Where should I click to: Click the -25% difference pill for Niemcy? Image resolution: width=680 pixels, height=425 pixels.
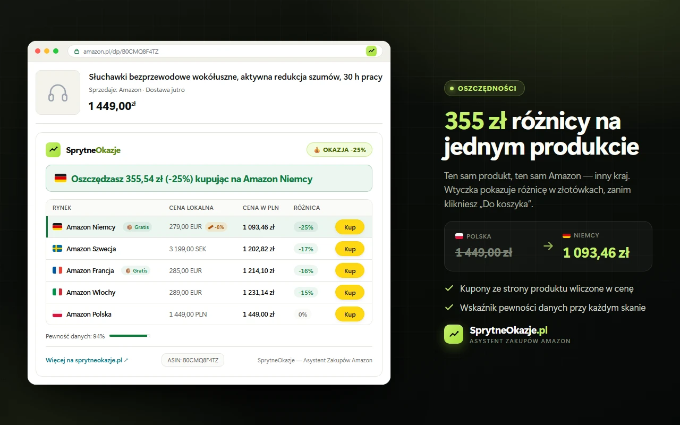coord(306,227)
